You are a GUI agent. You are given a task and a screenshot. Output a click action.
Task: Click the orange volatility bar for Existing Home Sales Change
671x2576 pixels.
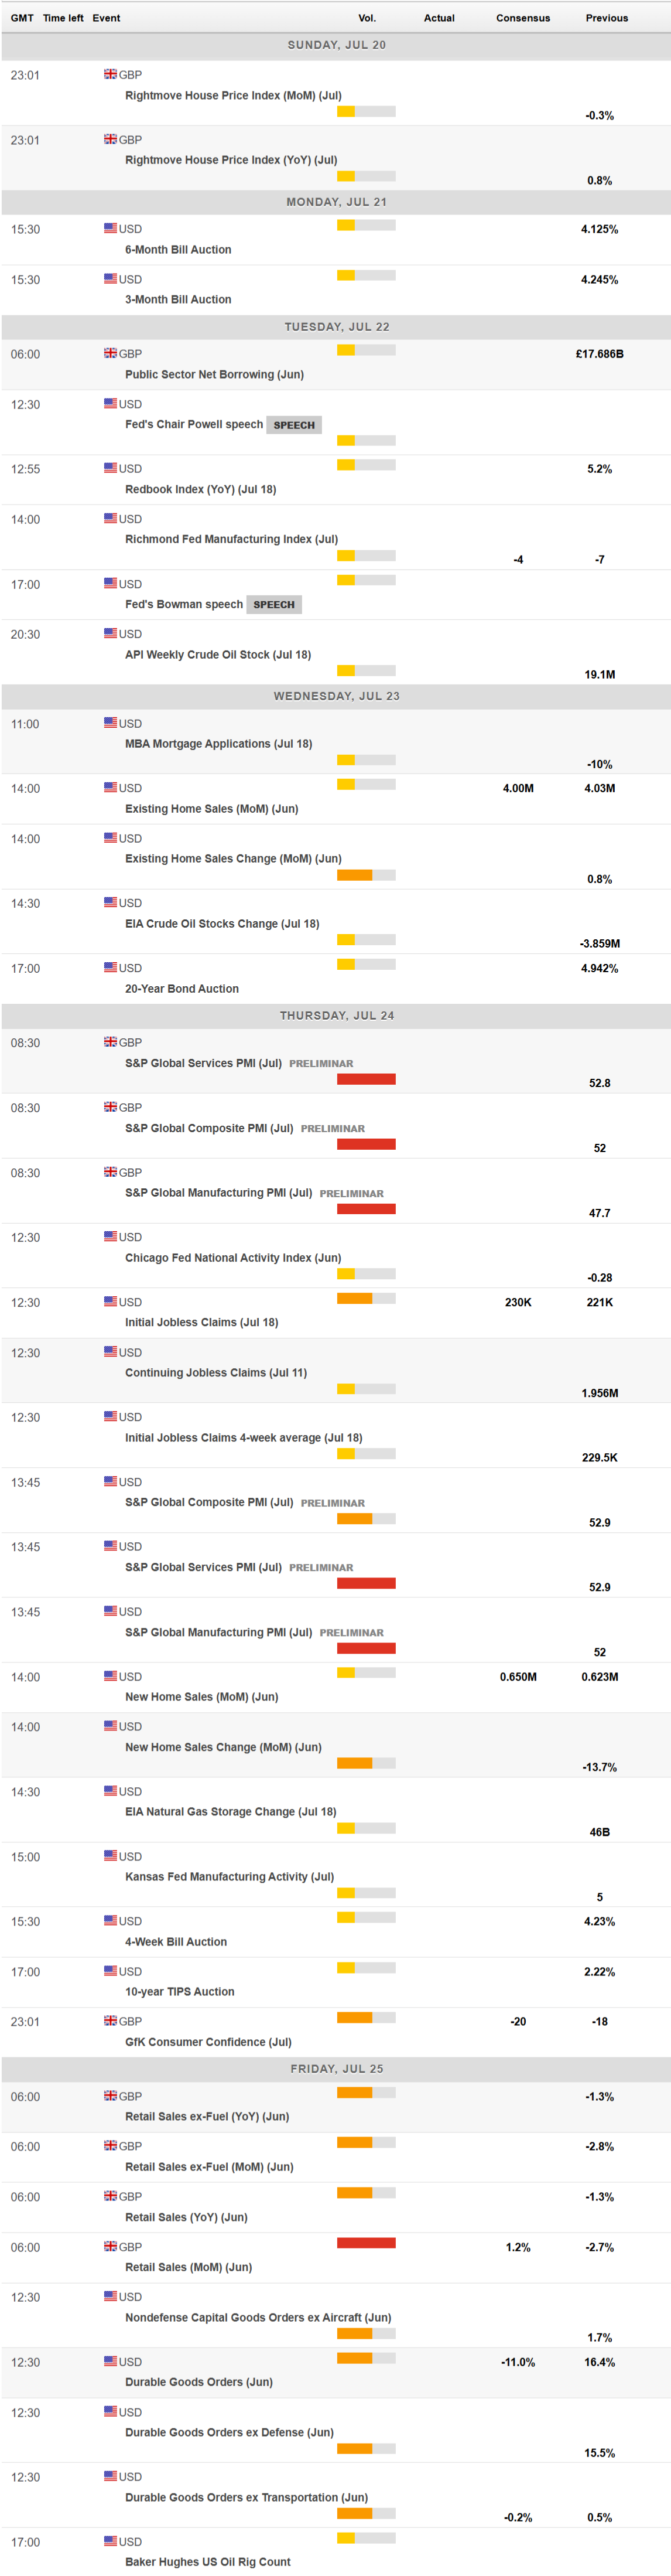[x=354, y=875]
